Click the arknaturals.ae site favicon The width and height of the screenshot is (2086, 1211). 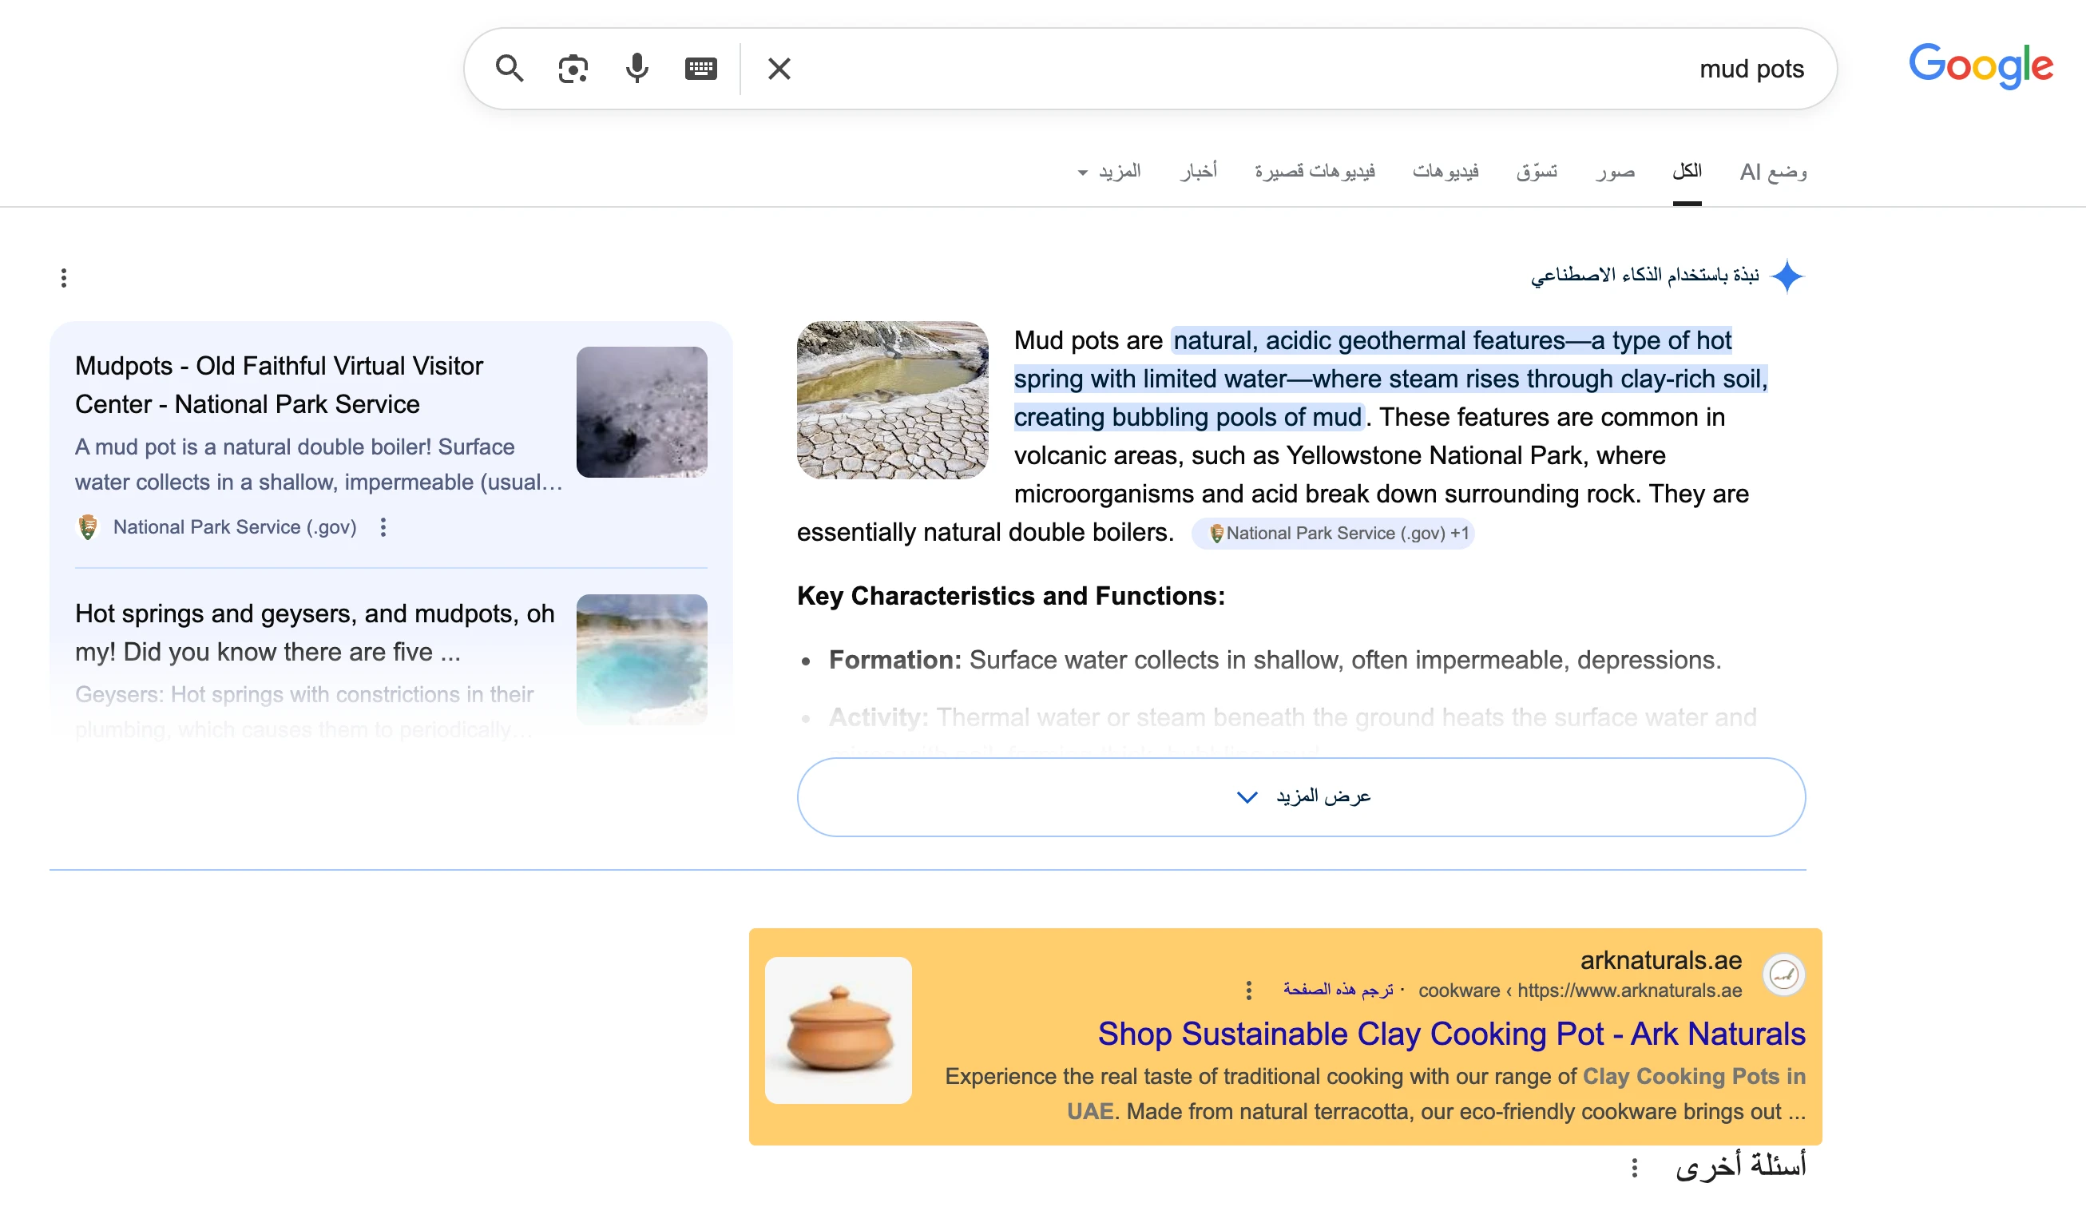coord(1785,975)
